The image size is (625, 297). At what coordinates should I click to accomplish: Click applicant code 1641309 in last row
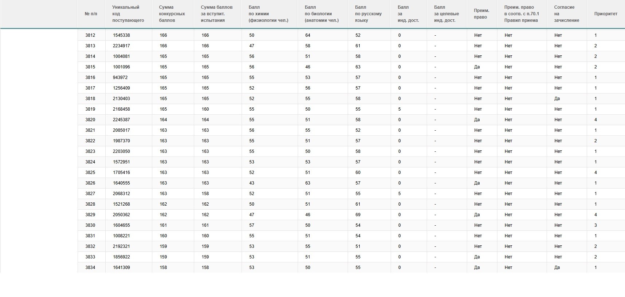click(x=121, y=268)
